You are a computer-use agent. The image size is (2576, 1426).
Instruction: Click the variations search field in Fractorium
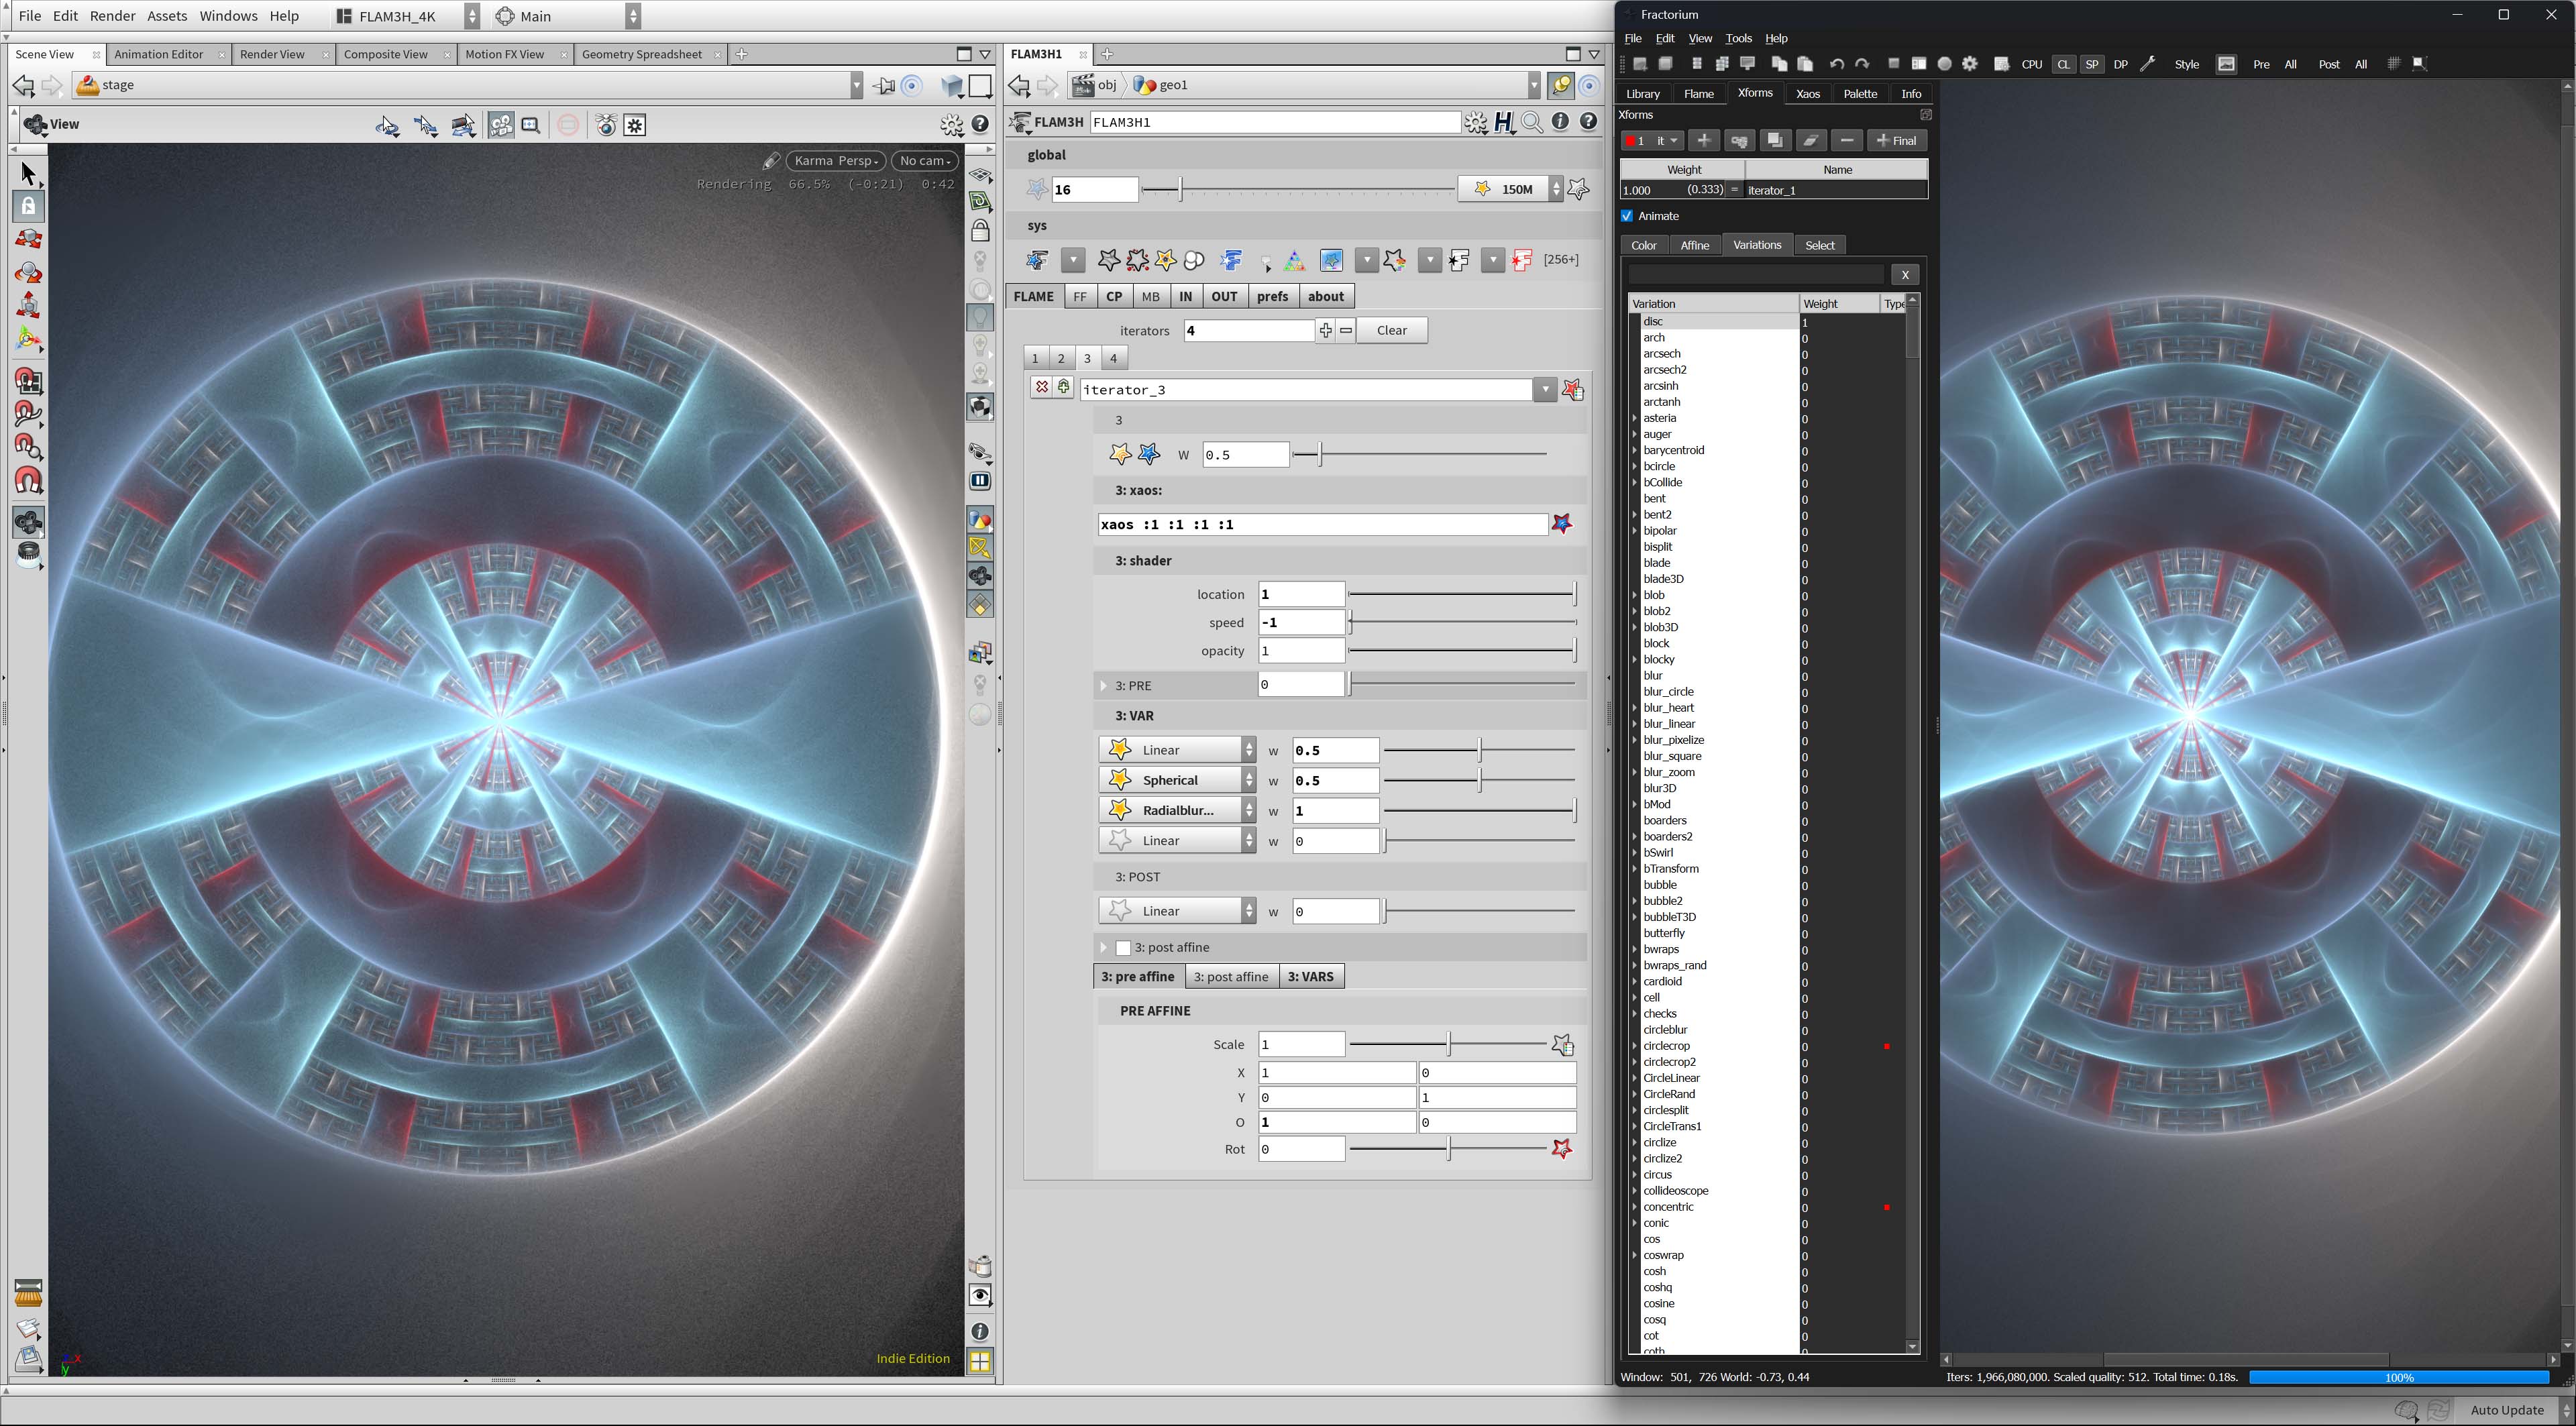pyautogui.click(x=1755, y=274)
